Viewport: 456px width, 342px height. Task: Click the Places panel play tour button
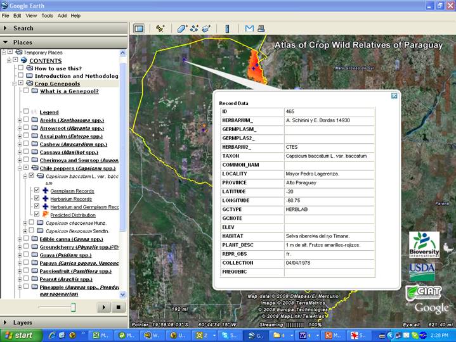pyautogui.click(x=104, y=307)
